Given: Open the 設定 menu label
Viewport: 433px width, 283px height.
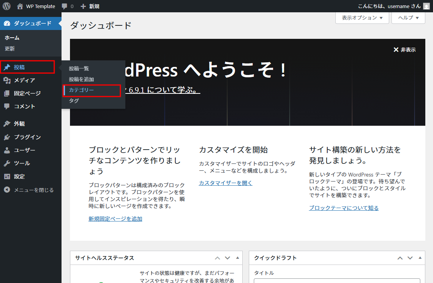Looking at the screenshot, I should 19,176.
